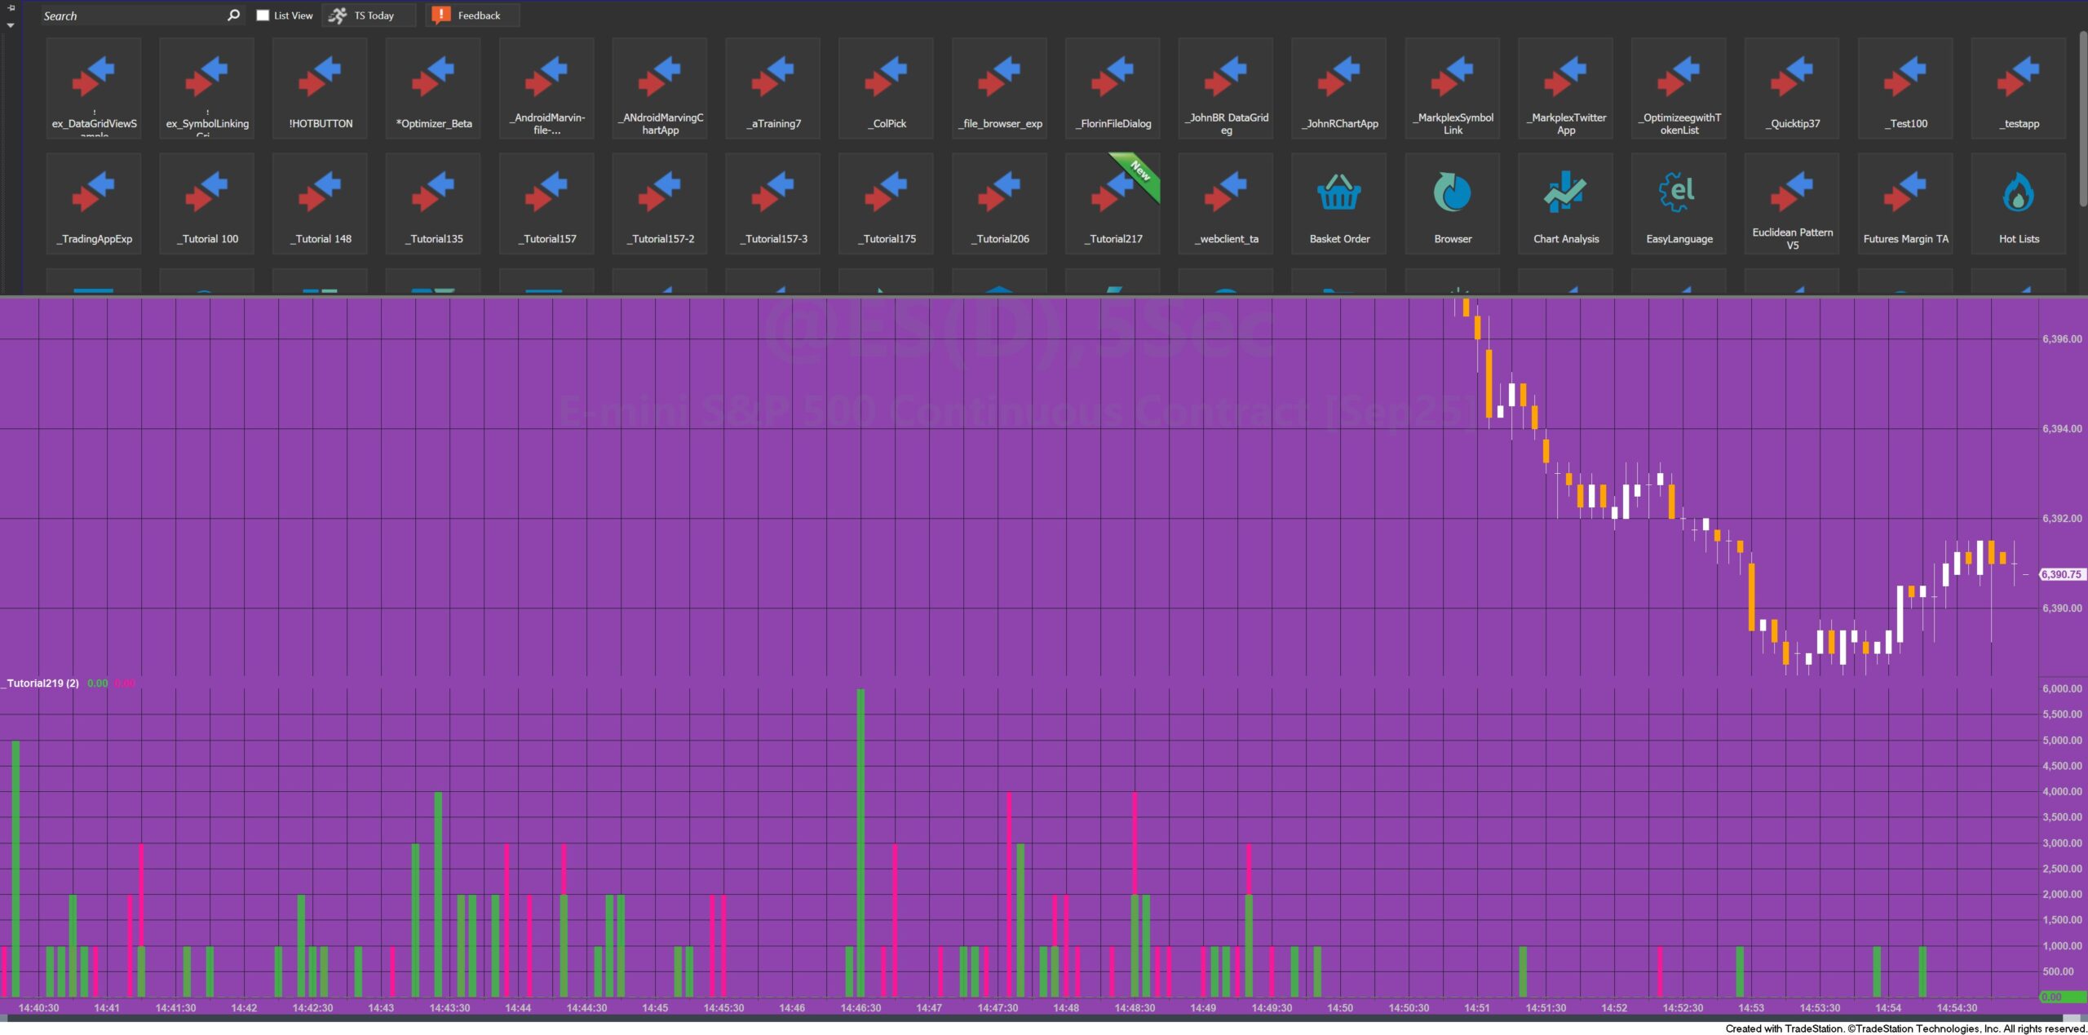Viewport: 2088px width, 1035px height.
Task: Click the search magnifier icon
Action: pos(233,15)
